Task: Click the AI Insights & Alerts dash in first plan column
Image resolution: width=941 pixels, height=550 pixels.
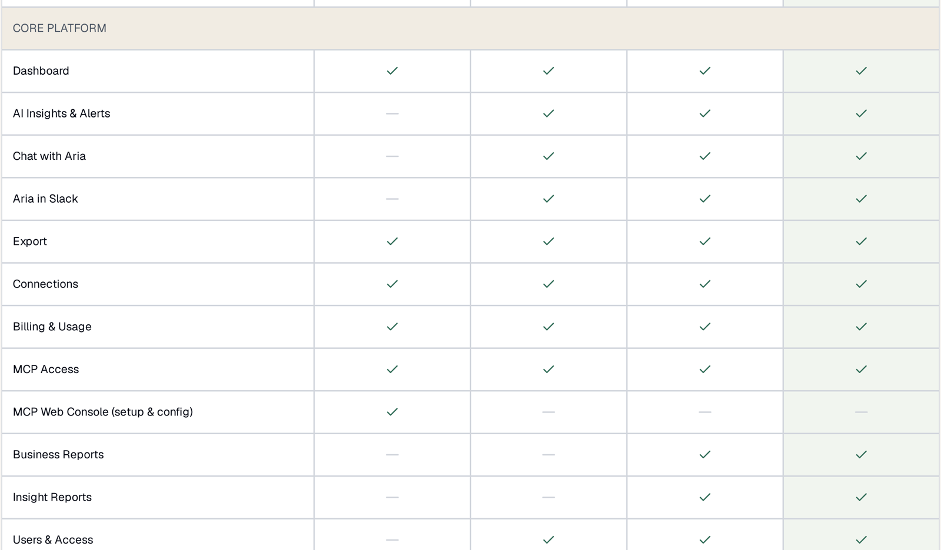Action: coord(392,113)
